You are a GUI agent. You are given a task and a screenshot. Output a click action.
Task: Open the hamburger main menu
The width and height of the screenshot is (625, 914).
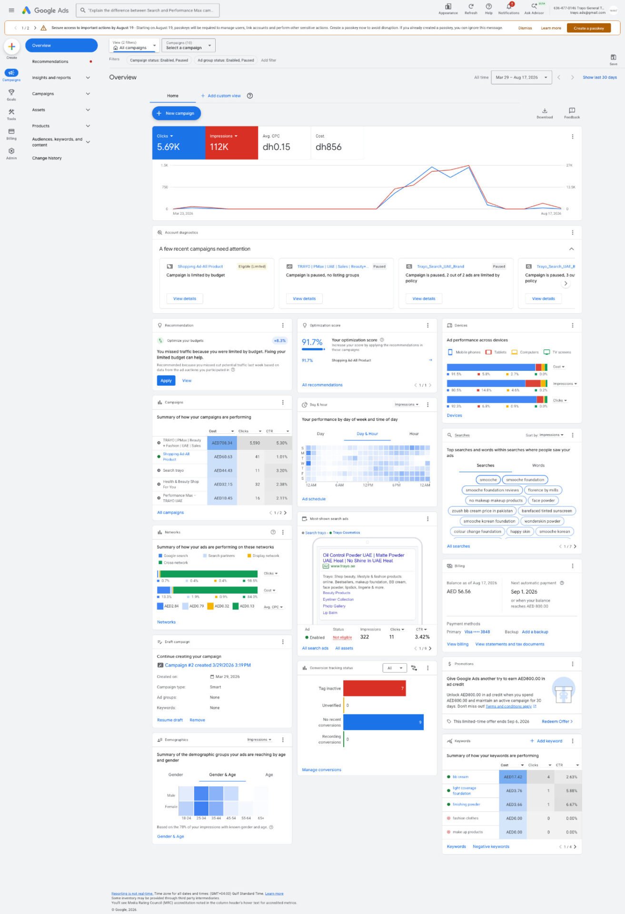pyautogui.click(x=11, y=10)
